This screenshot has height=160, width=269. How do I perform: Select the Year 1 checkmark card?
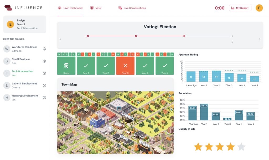86,66
